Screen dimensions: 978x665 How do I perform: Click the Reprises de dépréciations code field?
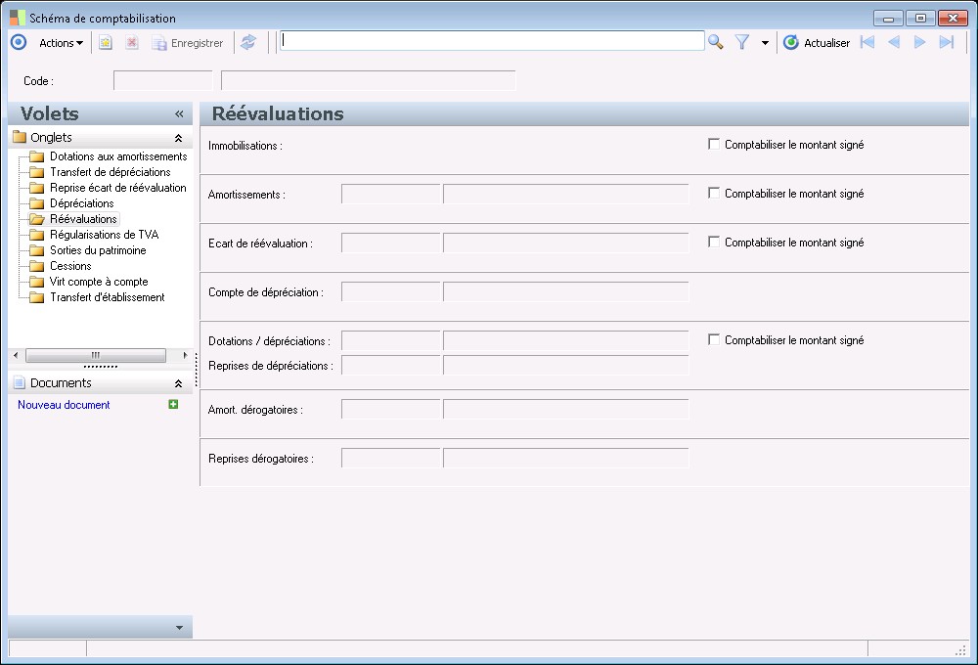pos(391,365)
